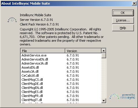Click the version value of AdminService.exe
The image size is (138, 108).
[73, 55]
